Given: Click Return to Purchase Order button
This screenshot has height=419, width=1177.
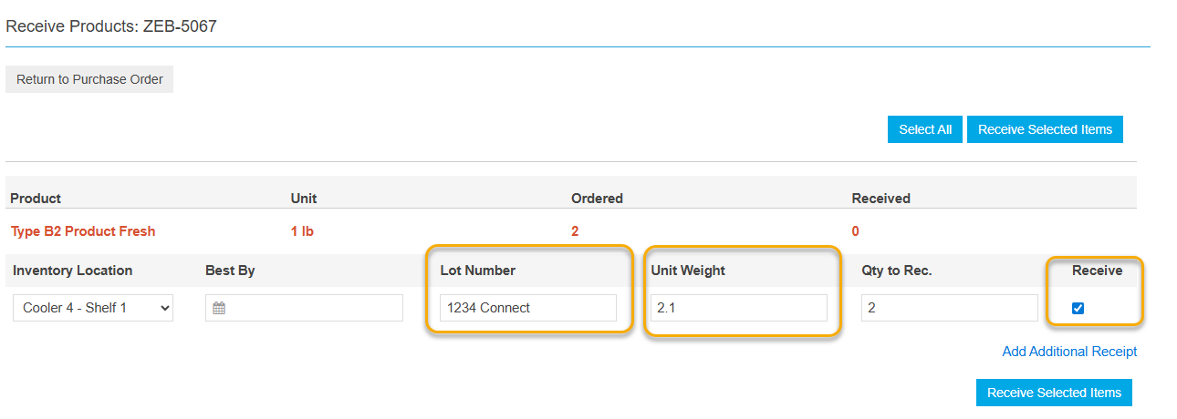Looking at the screenshot, I should (x=89, y=79).
